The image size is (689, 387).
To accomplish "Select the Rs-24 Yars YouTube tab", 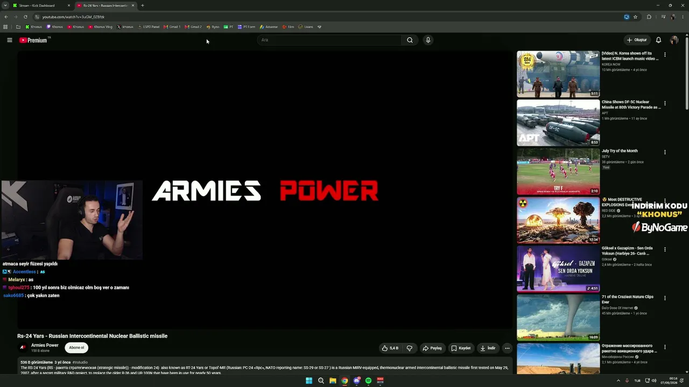I will click(106, 5).
